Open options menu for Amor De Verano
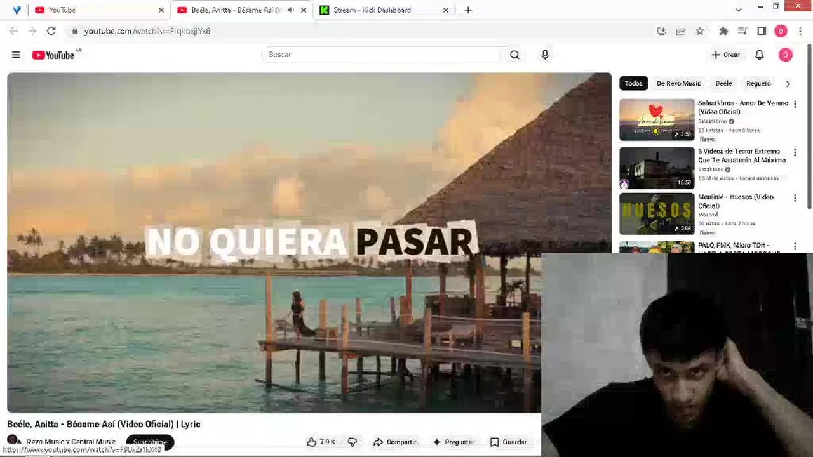This screenshot has width=813, height=457. (795, 105)
